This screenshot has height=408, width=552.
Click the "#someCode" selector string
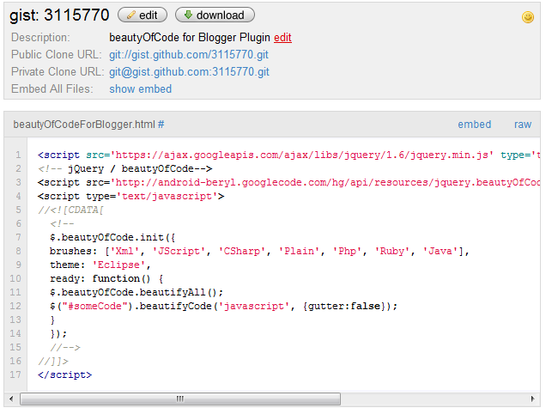[x=94, y=306]
